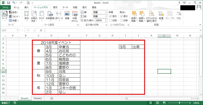Switch to the 表示 tab
The image size is (203, 105).
(x=85, y=7)
